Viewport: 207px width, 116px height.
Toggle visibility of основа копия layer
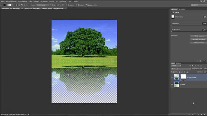point(172,77)
